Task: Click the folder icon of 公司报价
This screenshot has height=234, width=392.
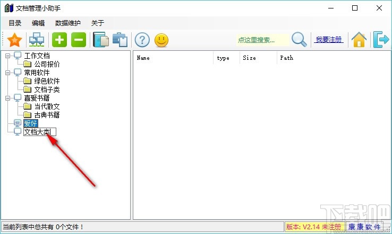Action: point(27,64)
